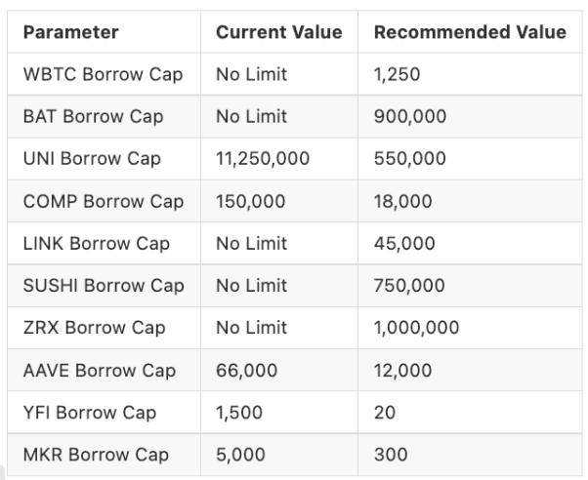Viewport: 588px width, 480px height.
Task: Select the COMP Borrow Cap cell
Action: point(103,201)
